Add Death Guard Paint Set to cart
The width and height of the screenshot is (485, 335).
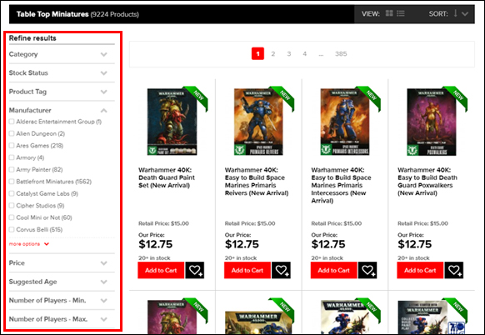tap(161, 270)
